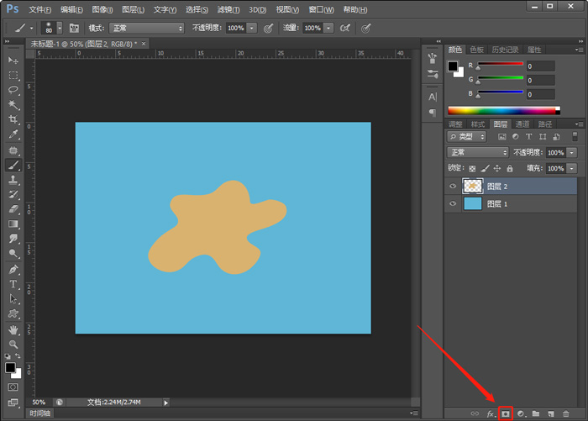This screenshot has width=588, height=421.
Task: Click the 图层 2 layer thumbnail
Action: [x=473, y=187]
